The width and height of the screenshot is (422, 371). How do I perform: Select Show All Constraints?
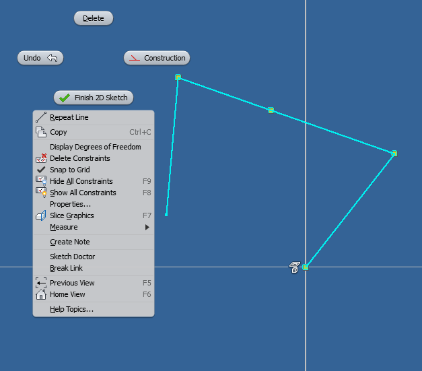(94, 193)
